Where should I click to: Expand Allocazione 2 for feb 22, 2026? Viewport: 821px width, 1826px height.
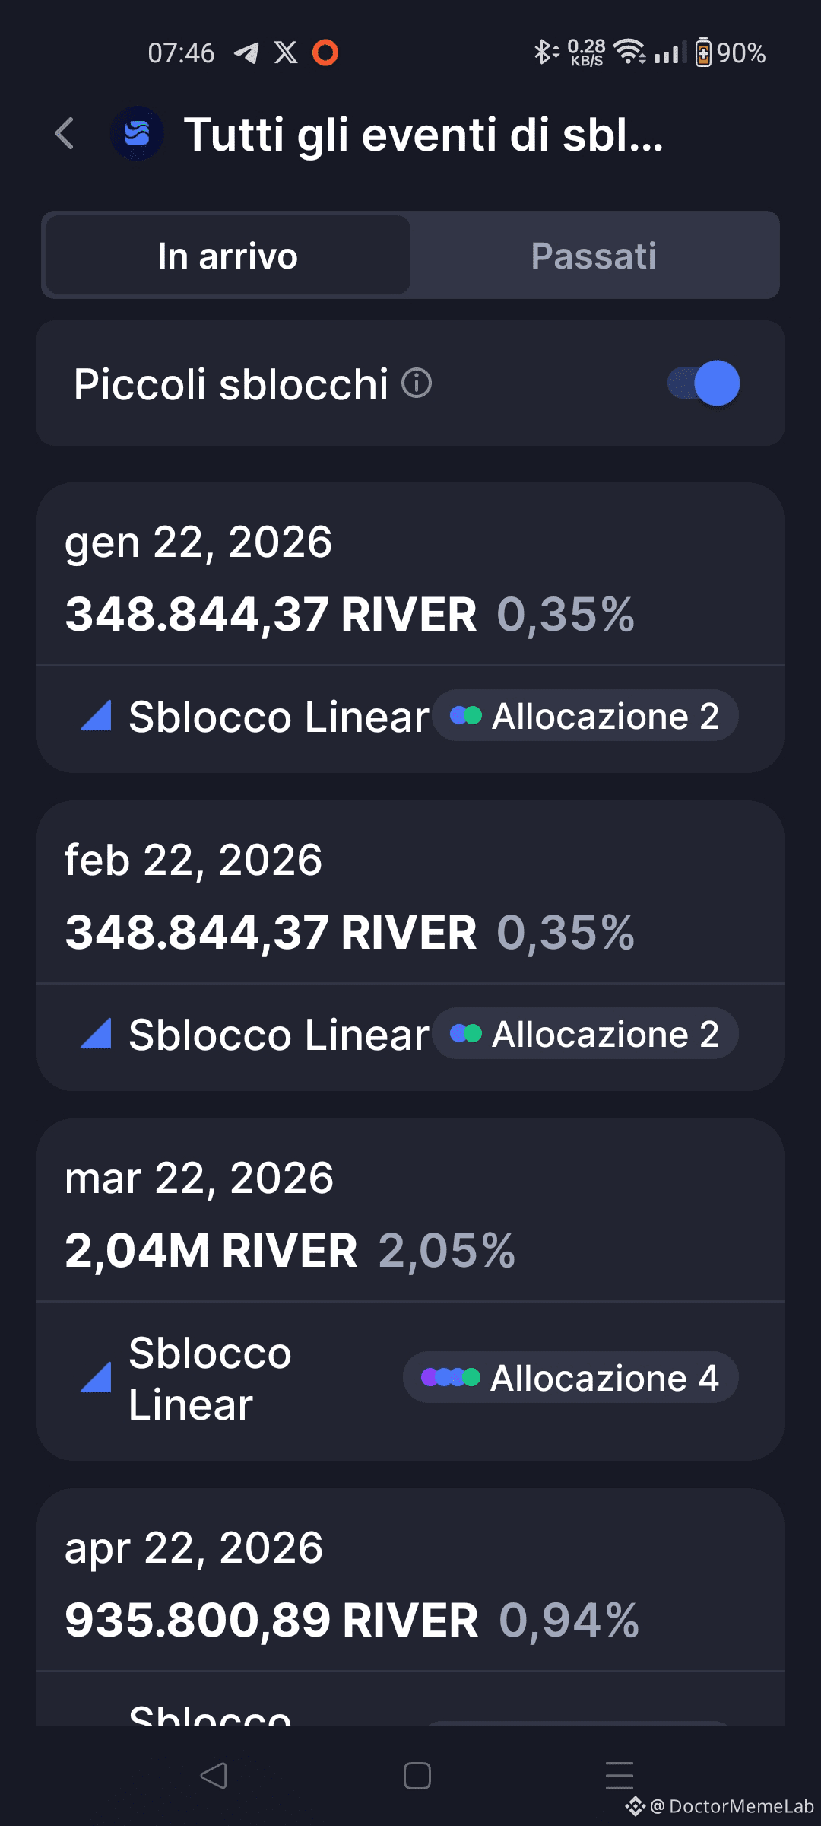coord(585,1034)
